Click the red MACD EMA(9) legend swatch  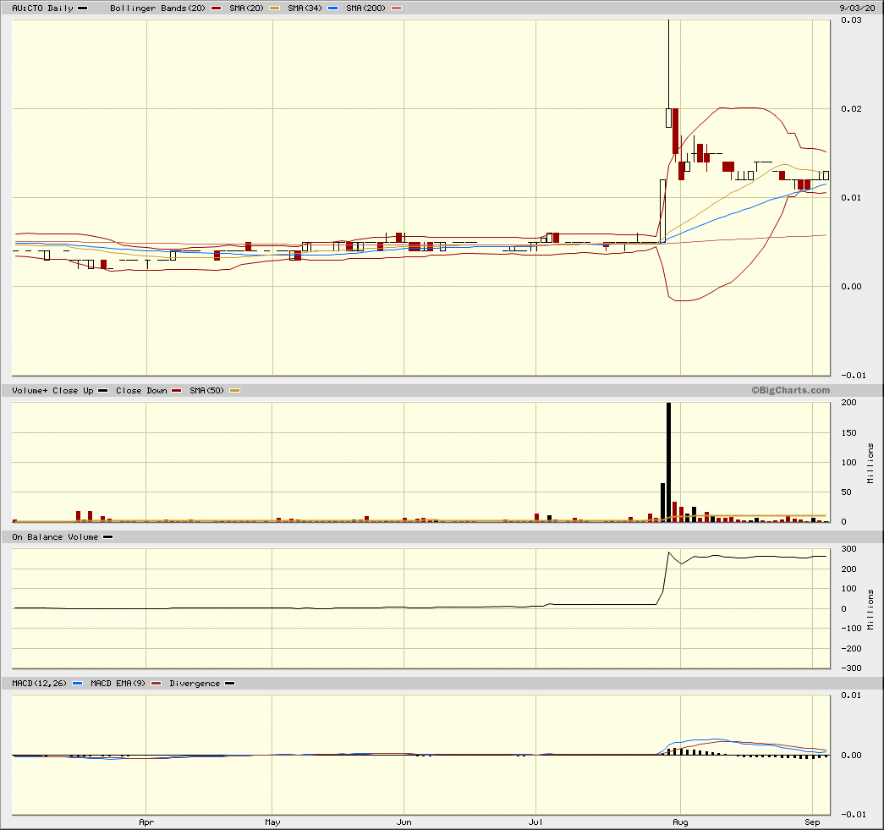(x=156, y=683)
